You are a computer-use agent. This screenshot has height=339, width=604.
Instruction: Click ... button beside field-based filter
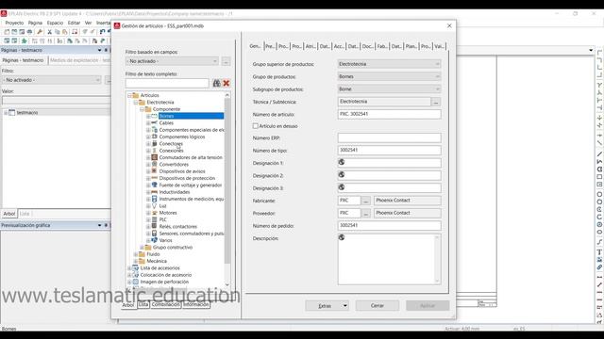pyautogui.click(x=226, y=61)
